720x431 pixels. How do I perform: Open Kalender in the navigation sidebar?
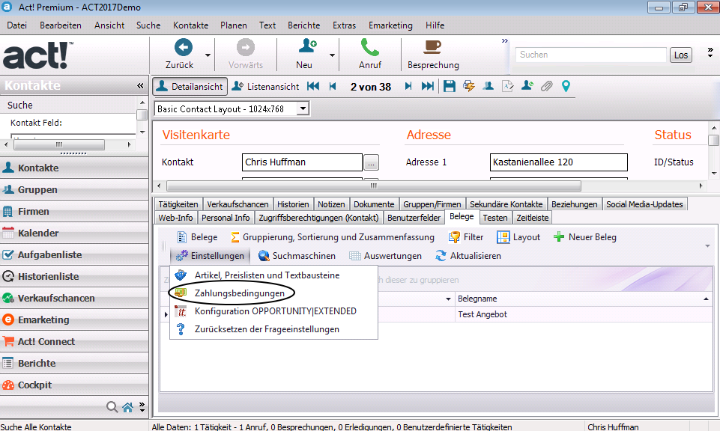coord(74,233)
